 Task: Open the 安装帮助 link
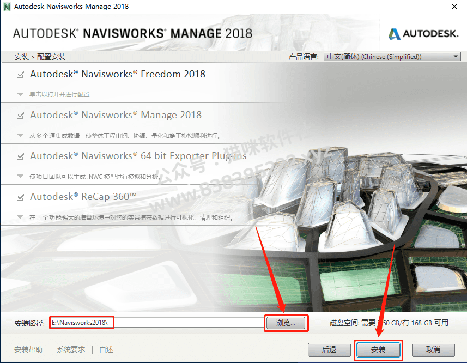tap(28, 349)
